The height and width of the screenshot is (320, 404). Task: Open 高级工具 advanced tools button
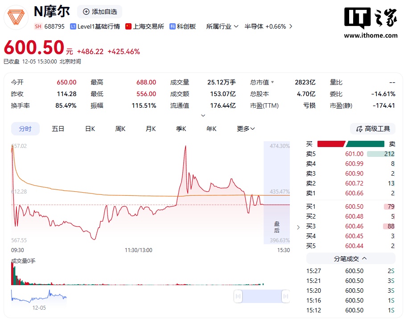[373, 129]
